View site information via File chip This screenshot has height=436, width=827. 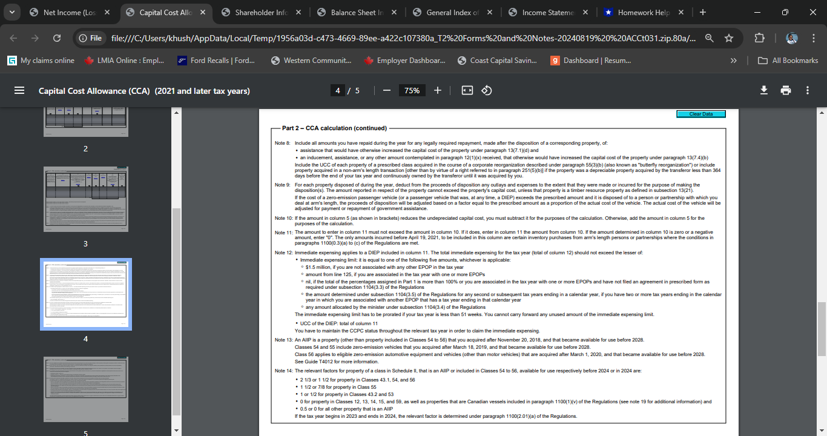click(90, 38)
